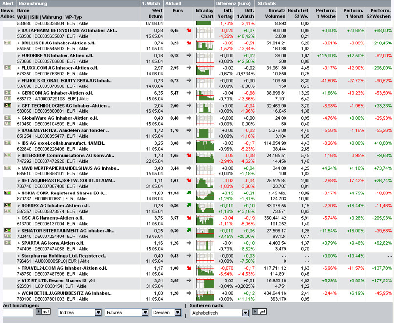Open news icon for INTERSHOP Communications

pyautogui.click(x=8, y=155)
